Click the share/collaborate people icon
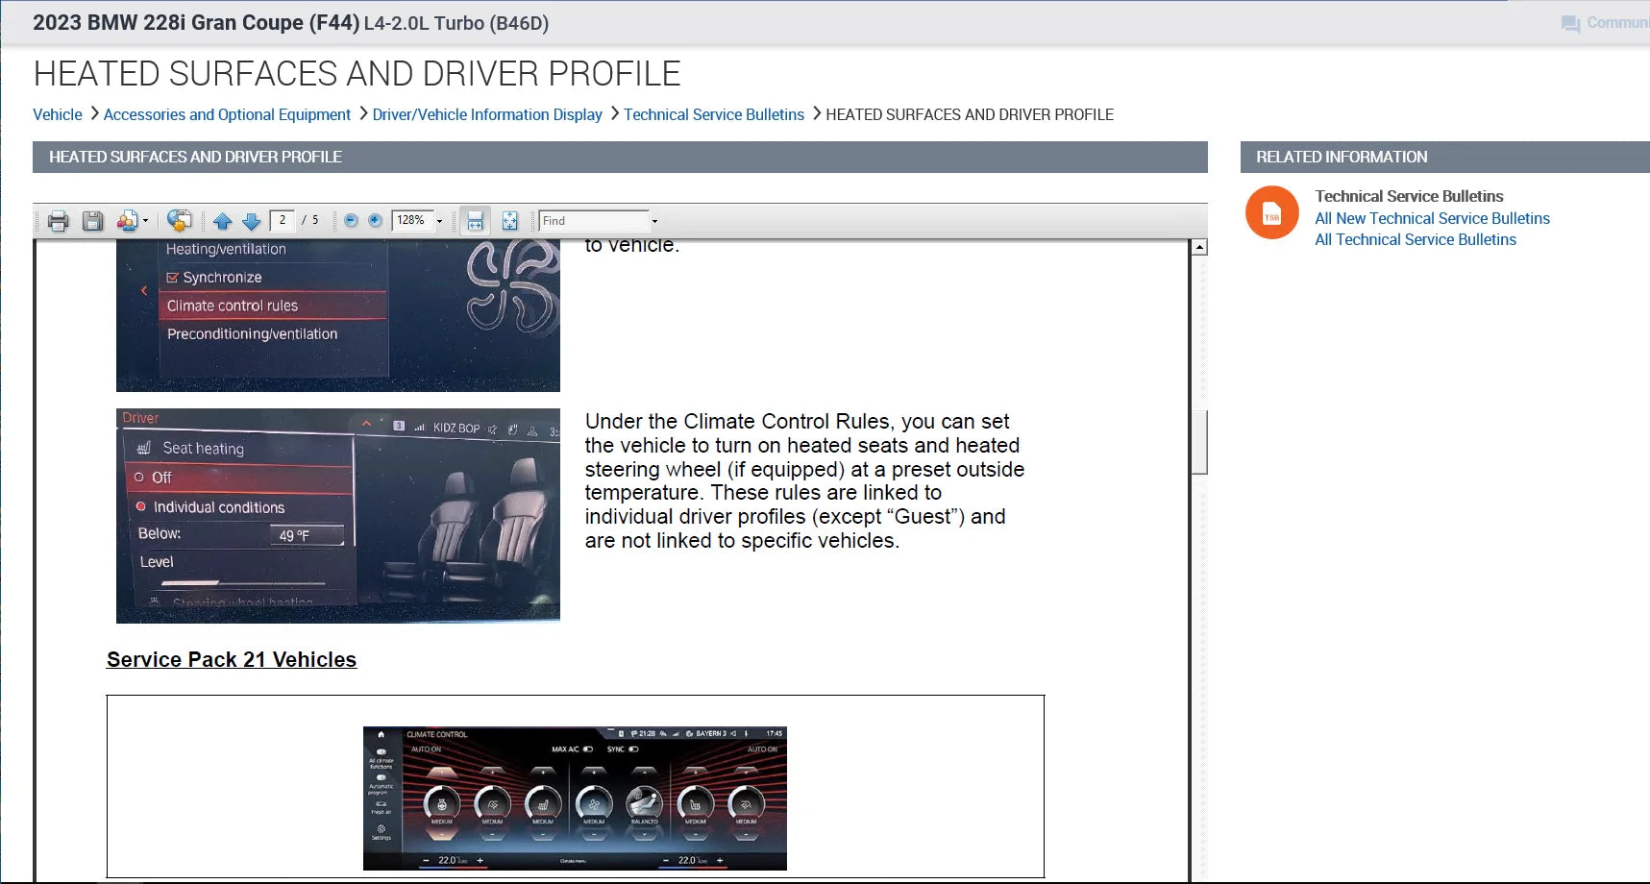The image size is (1650, 884). (127, 221)
